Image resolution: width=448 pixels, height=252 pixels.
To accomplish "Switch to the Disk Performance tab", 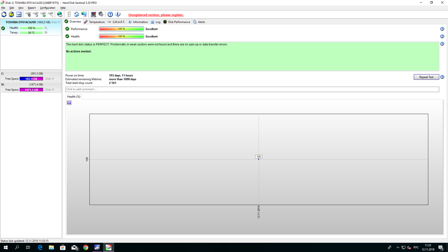I will [x=177, y=22].
